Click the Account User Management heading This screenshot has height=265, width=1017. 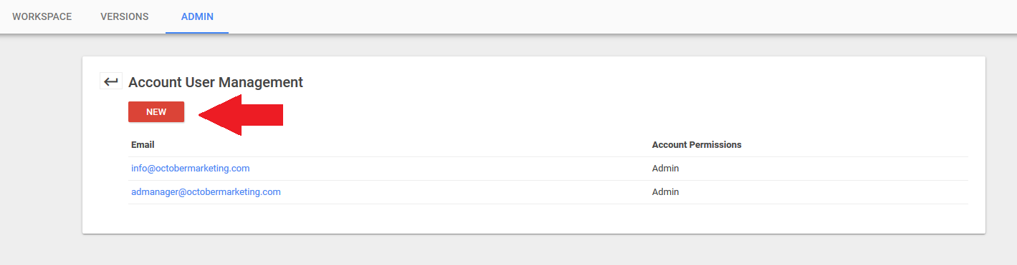click(x=216, y=82)
